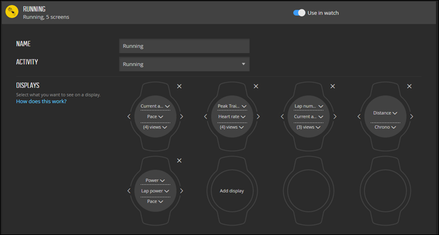Open the Lap num… field dropdown
Screen dimensions: 439x235
click(308, 106)
